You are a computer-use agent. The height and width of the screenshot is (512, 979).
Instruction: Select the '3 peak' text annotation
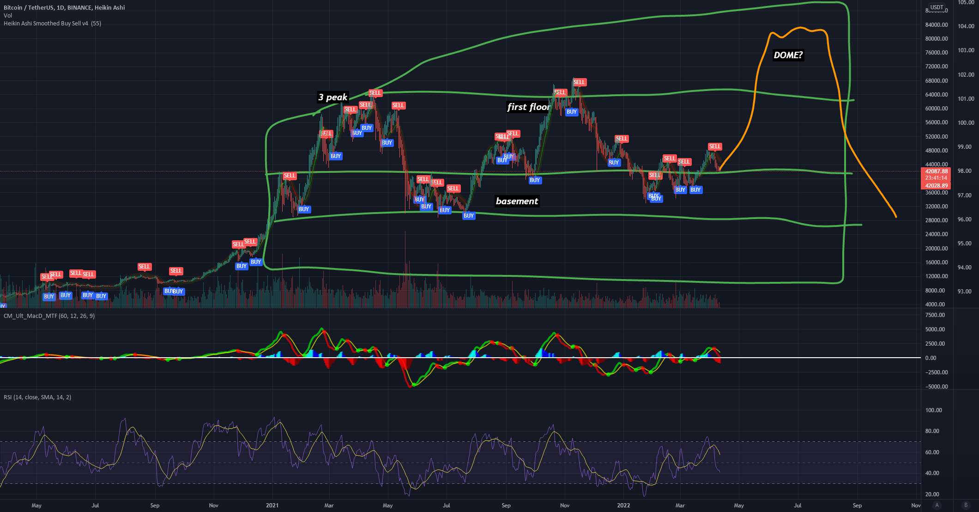pos(332,97)
